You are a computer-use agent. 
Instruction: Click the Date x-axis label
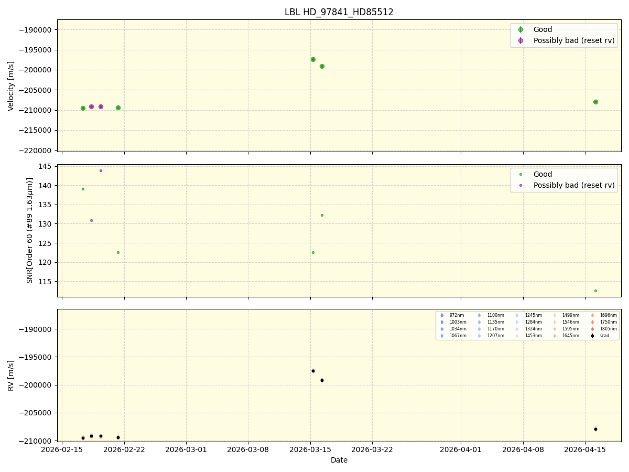coord(339,460)
